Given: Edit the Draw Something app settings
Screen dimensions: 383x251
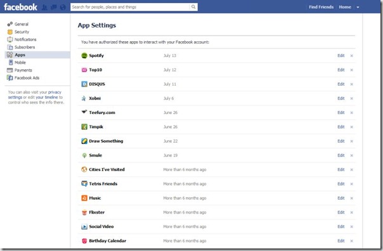Looking at the screenshot, I should pos(341,141).
